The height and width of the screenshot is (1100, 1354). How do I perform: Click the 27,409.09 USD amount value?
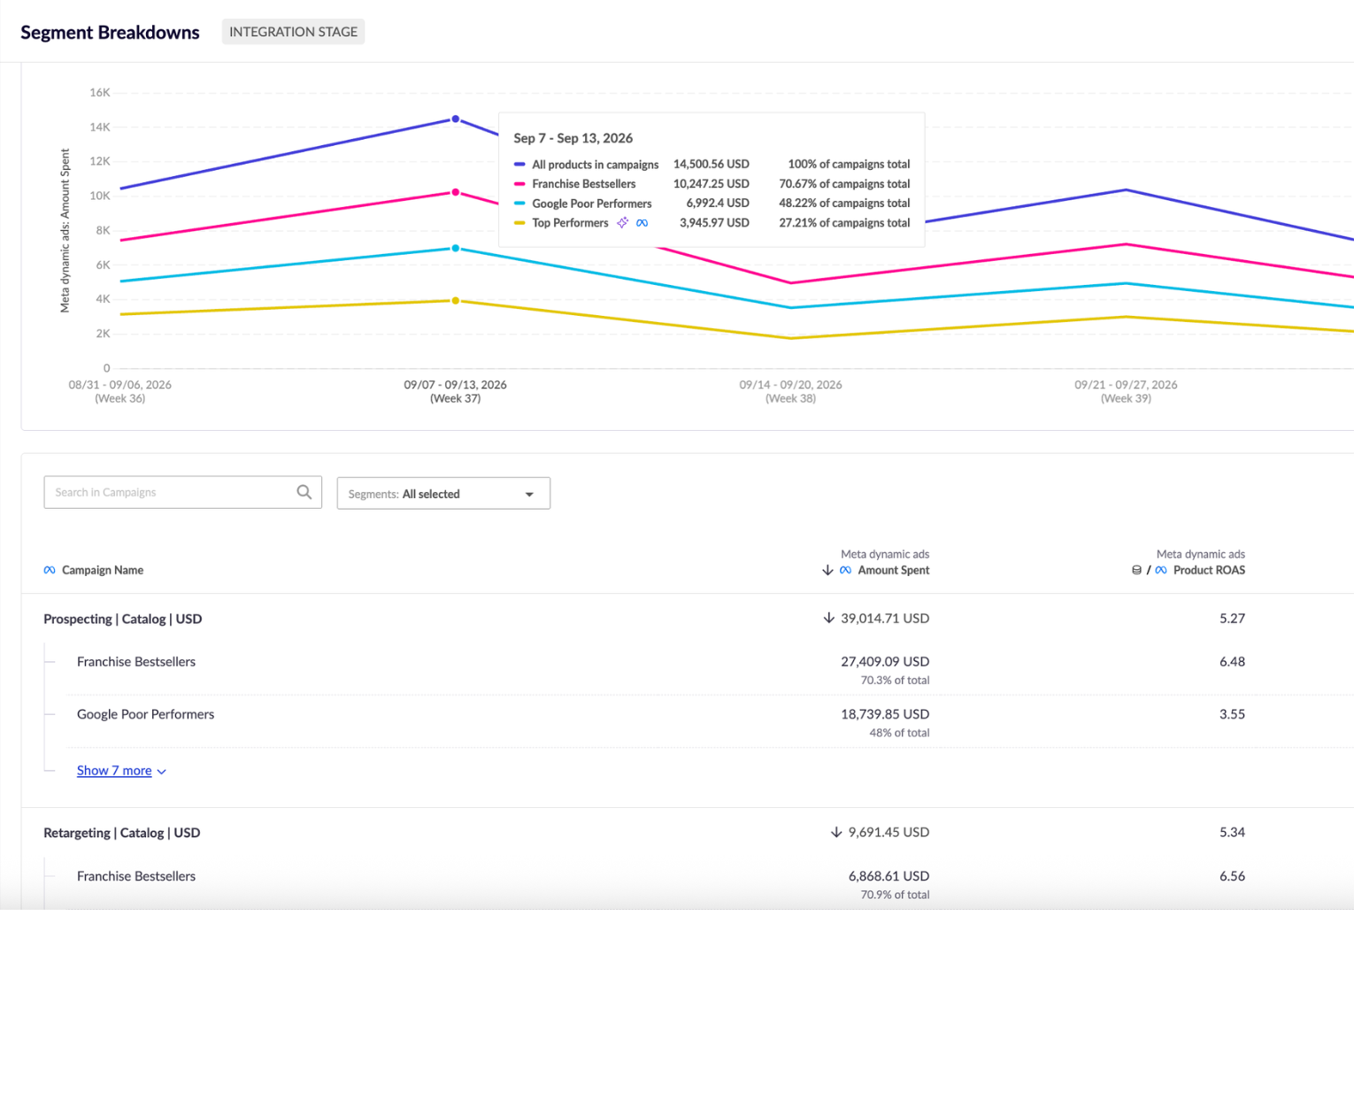[x=885, y=661]
